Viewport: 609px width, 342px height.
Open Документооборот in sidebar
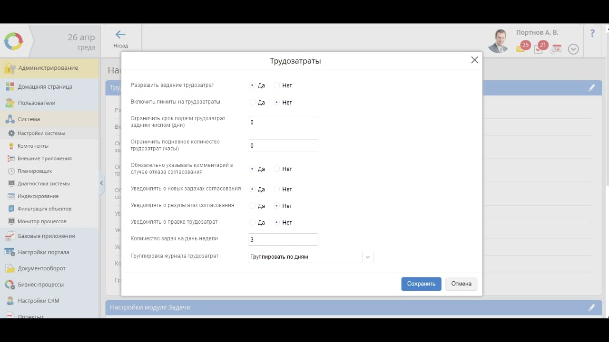[49, 268]
